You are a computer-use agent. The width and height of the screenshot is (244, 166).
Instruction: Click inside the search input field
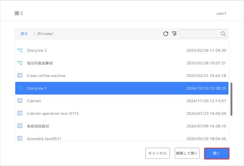200,34
